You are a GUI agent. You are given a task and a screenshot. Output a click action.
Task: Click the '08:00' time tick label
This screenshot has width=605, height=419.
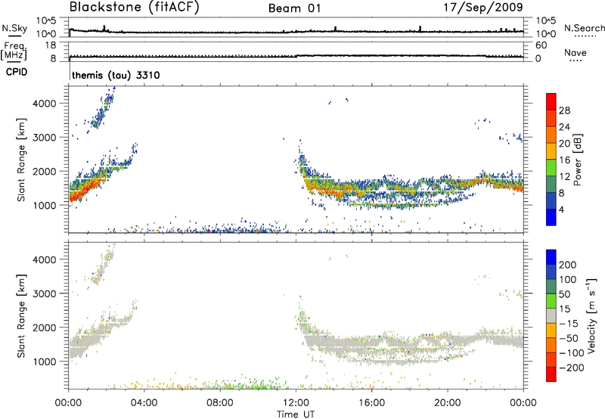point(220,403)
